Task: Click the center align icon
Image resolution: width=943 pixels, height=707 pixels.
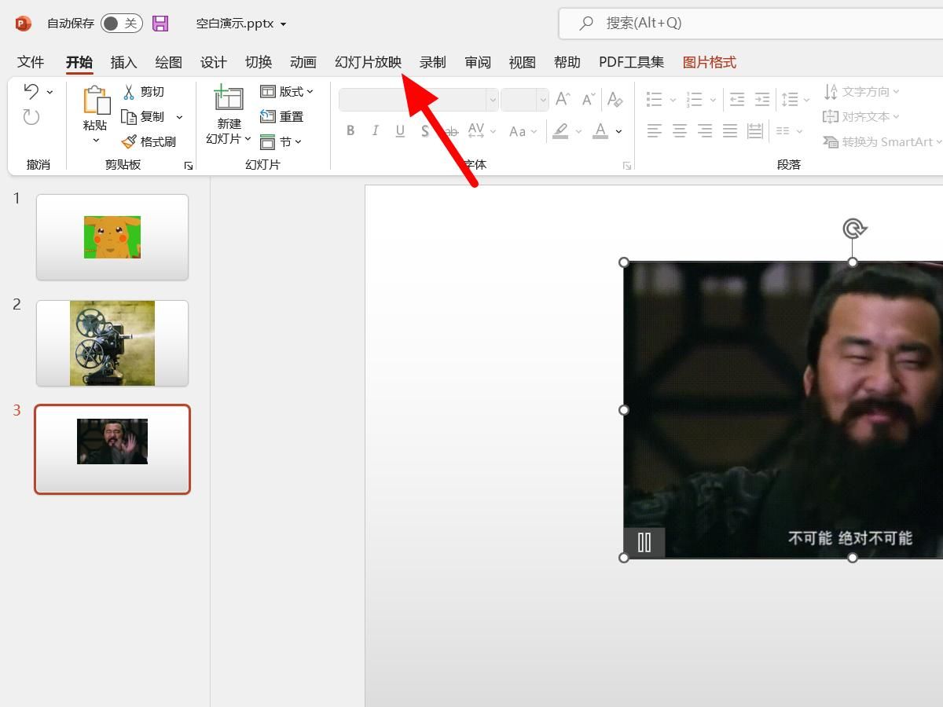Action: pos(680,131)
